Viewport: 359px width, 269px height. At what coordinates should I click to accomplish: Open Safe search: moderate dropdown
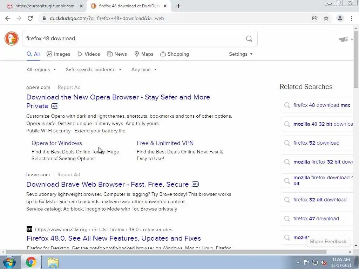pos(94,70)
